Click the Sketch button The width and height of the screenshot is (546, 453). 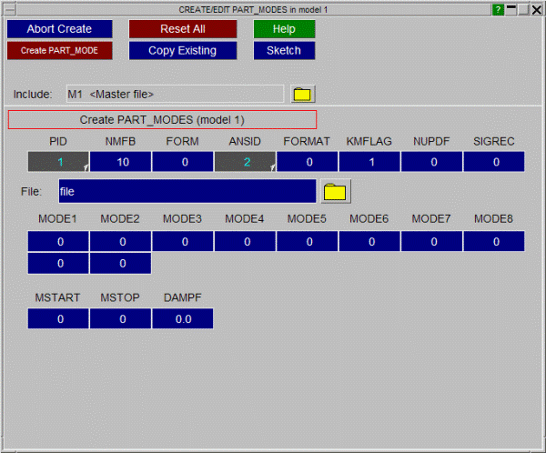tap(284, 50)
